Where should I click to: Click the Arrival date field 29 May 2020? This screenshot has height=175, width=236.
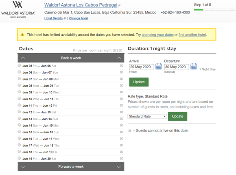141,67
